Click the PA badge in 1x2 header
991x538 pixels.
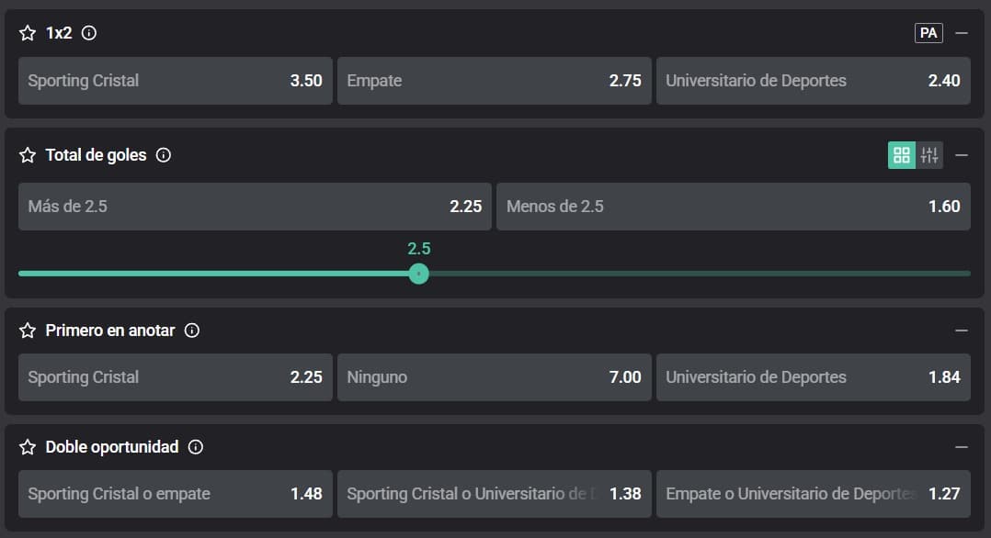tap(928, 33)
